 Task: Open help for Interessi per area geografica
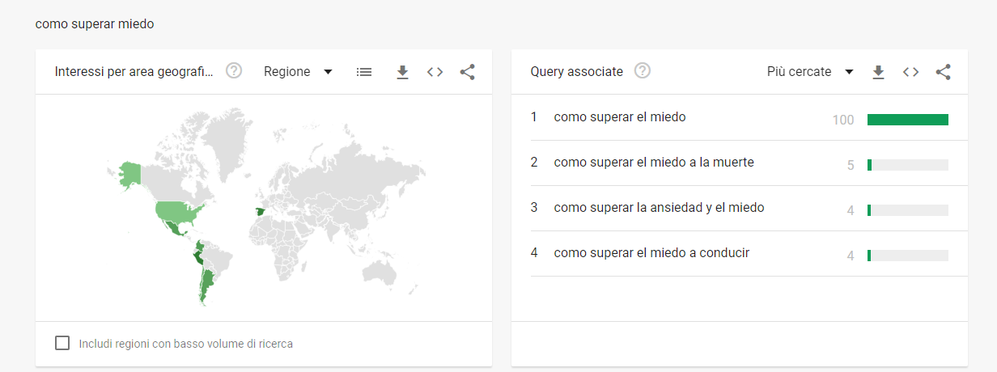234,71
